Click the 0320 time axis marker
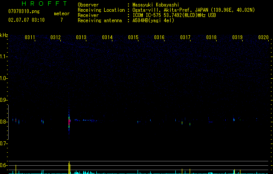Image resolution: width=273 pixels, height=174 pixels. tap(263, 37)
